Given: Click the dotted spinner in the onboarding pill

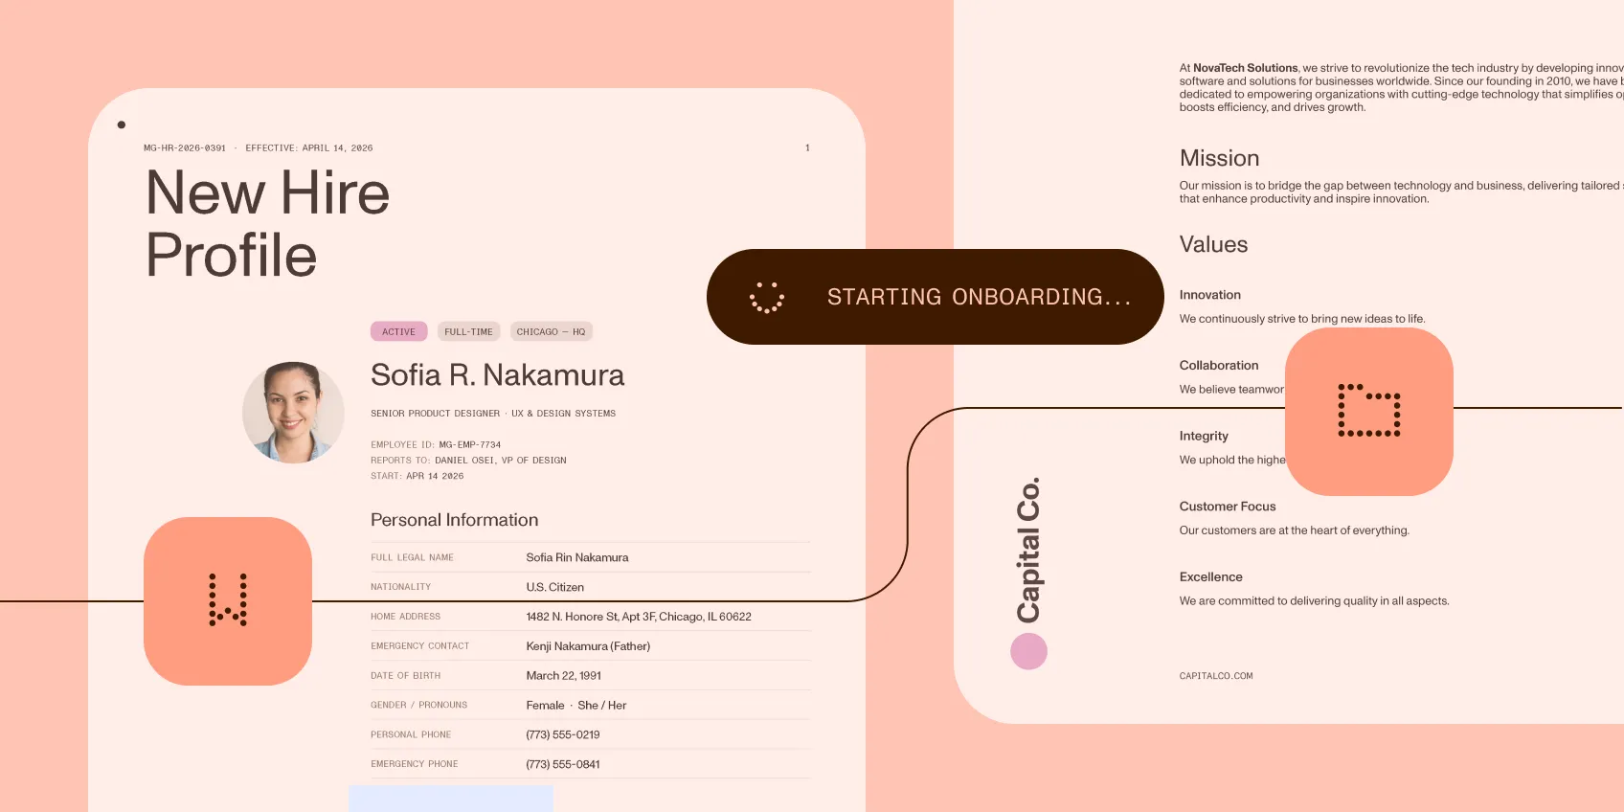Looking at the screenshot, I should tap(767, 297).
